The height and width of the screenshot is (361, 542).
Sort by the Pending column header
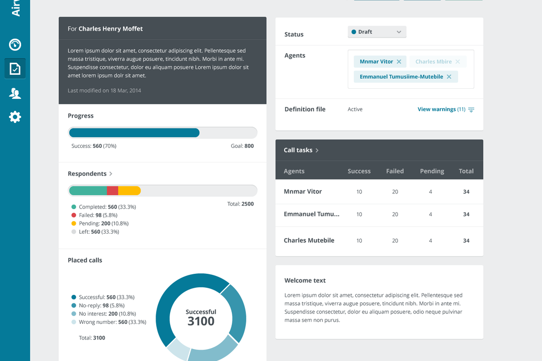coord(432,171)
